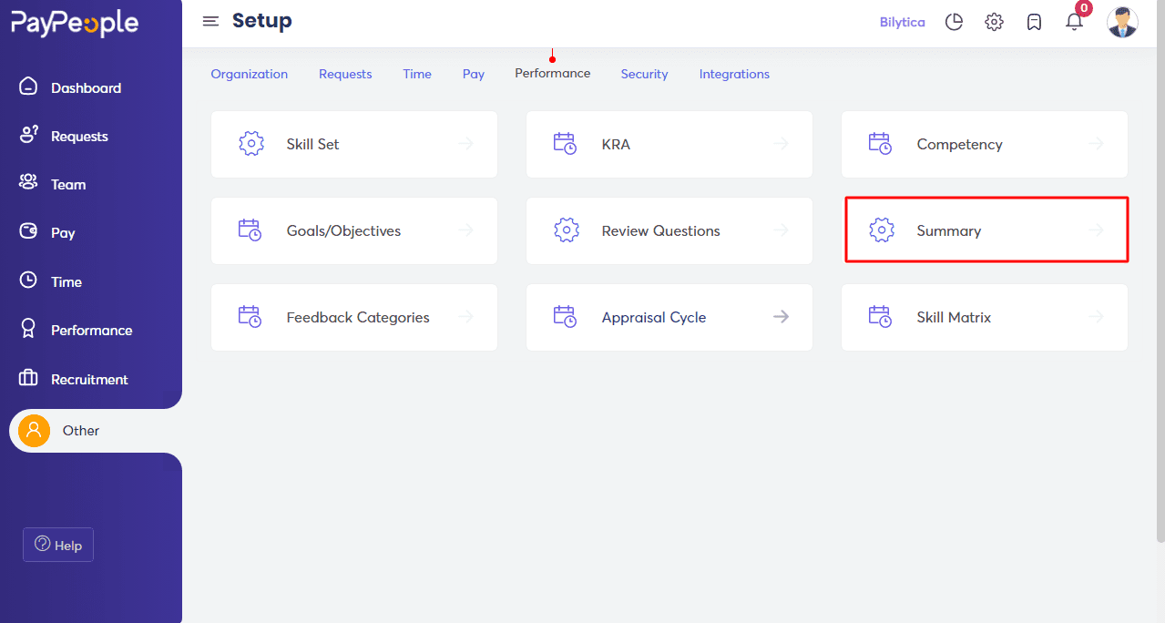This screenshot has height=623, width=1165.
Task: Click the Requests people icon in sidebar
Action: click(x=29, y=135)
